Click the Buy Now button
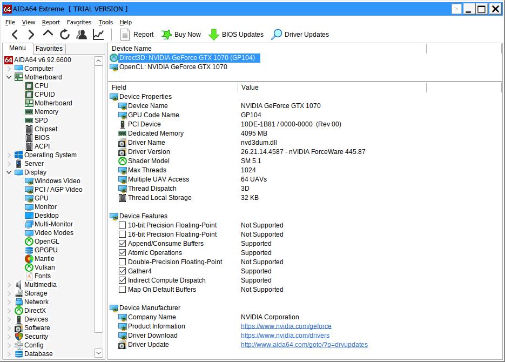Viewport: 505px width, 362px height. coord(181,35)
